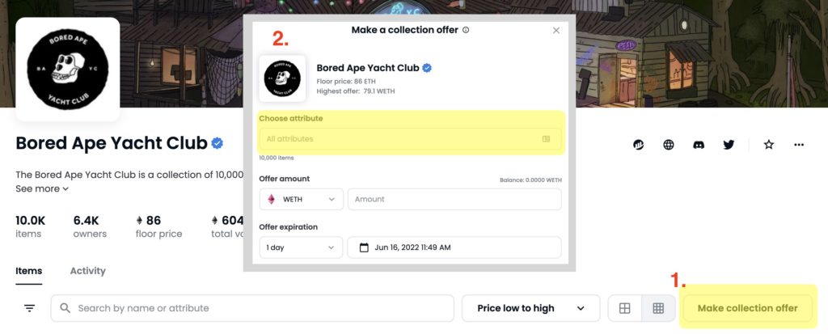Visit the collection website globe icon
The width and height of the screenshot is (828, 334).
[x=669, y=145]
